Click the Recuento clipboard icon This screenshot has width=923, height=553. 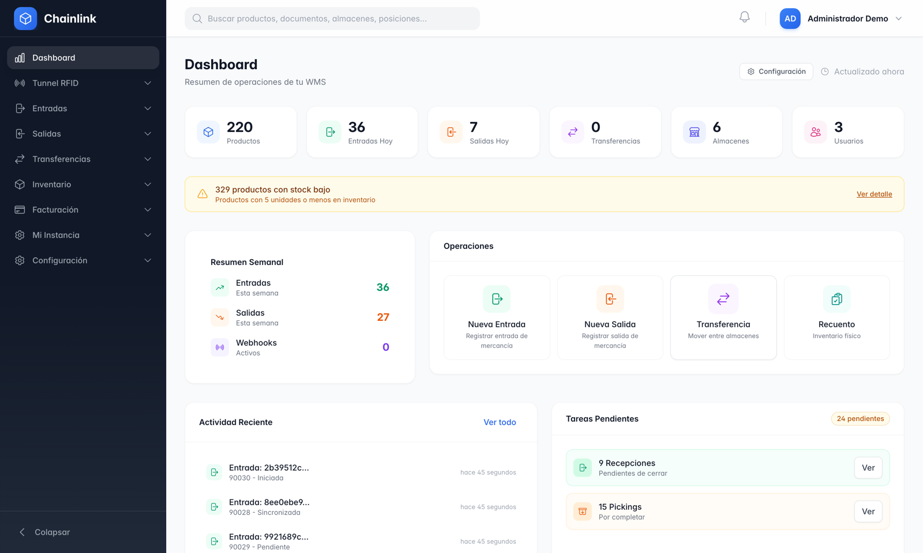[x=837, y=299]
